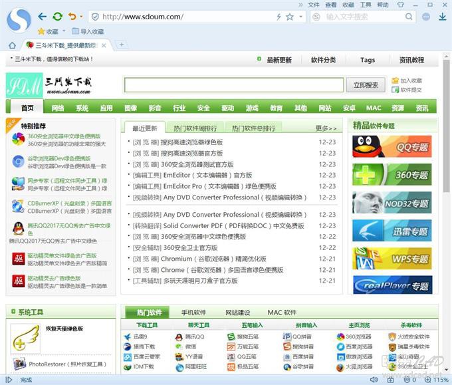
Task: Click 软件提交 link
Action: tap(406, 90)
